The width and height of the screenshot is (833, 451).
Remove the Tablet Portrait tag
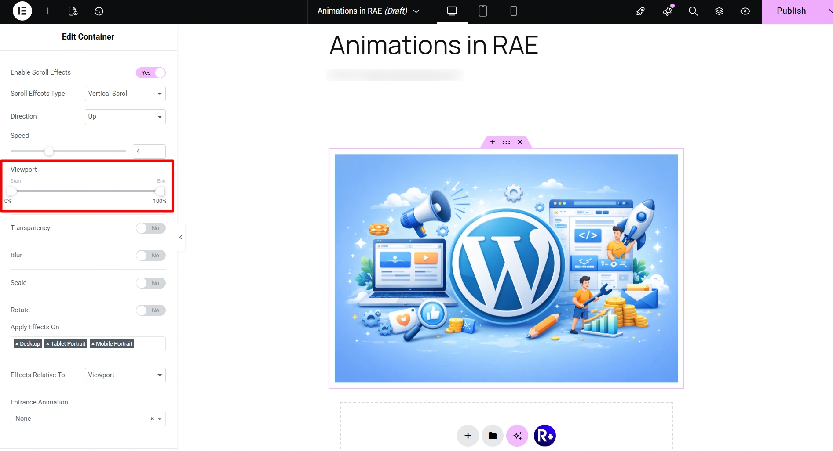(x=47, y=344)
